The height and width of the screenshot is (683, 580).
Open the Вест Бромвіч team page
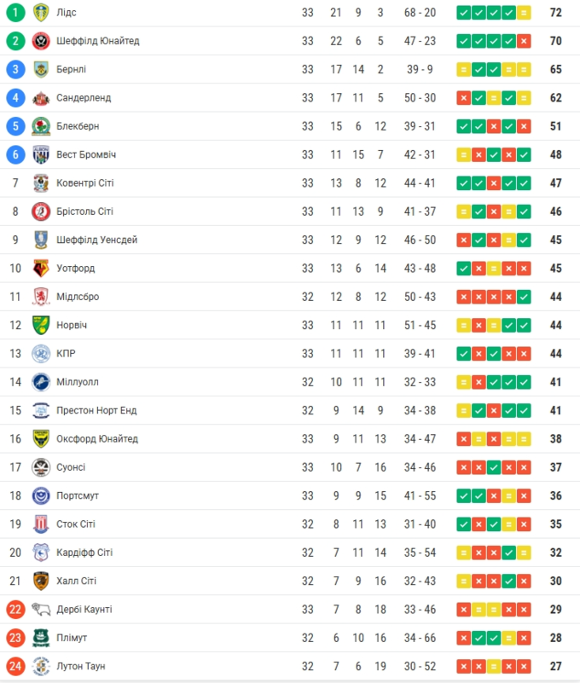coord(86,154)
